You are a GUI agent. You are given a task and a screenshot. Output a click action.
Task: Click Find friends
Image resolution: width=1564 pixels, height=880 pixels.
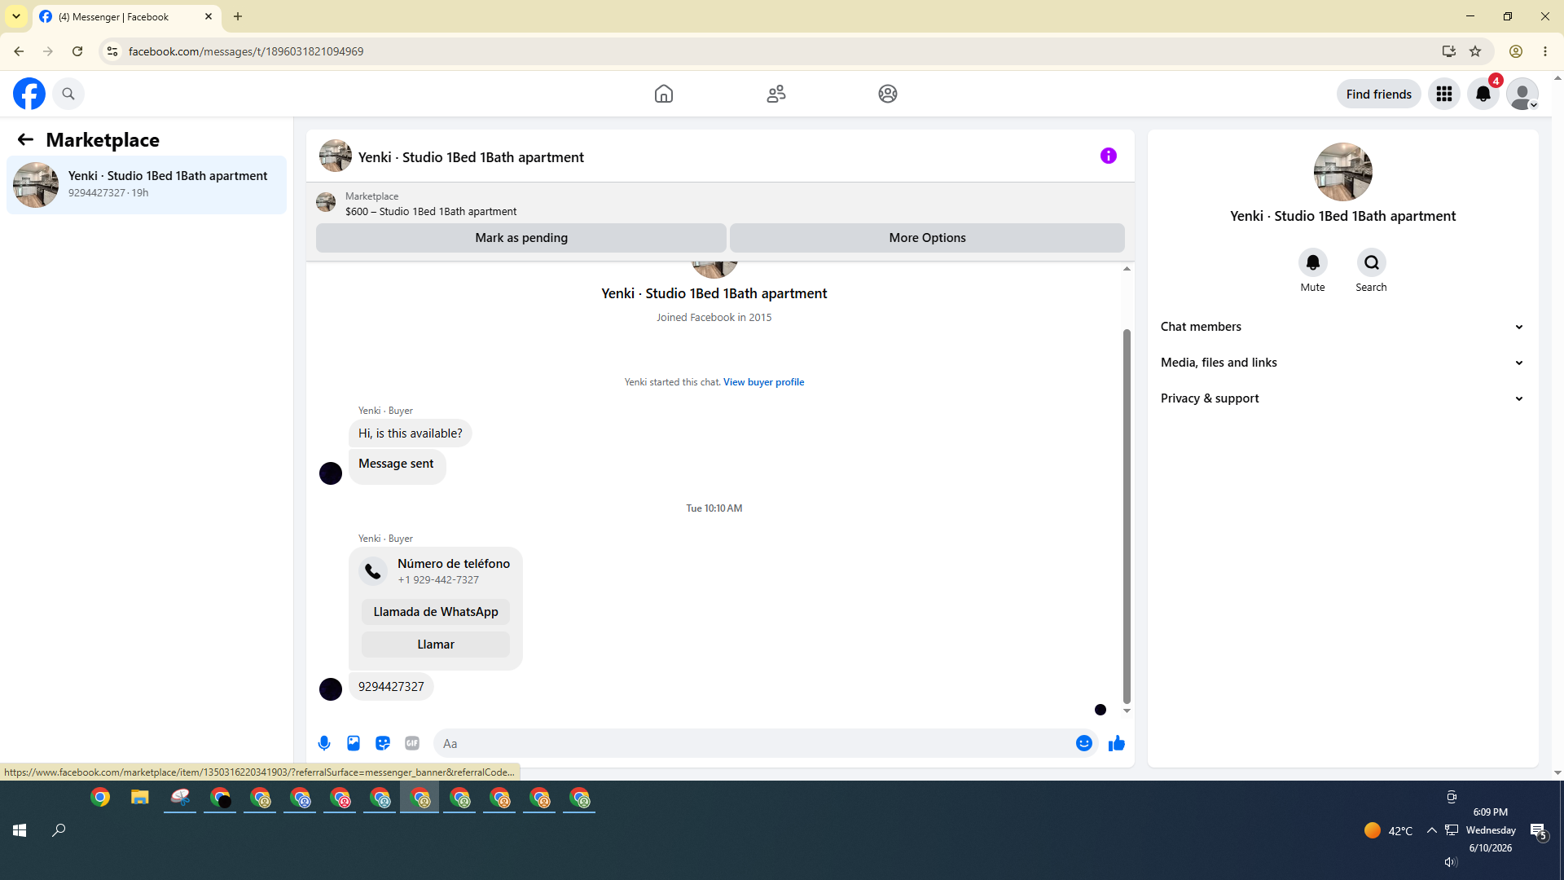pyautogui.click(x=1379, y=95)
